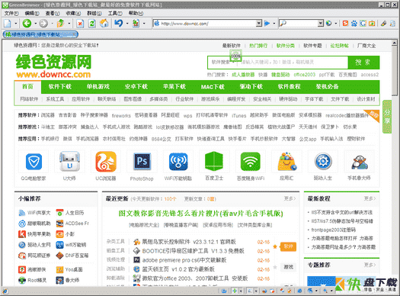Open the WiFi万能钥匙 icon
This screenshot has width=400, height=296.
coord(178,162)
